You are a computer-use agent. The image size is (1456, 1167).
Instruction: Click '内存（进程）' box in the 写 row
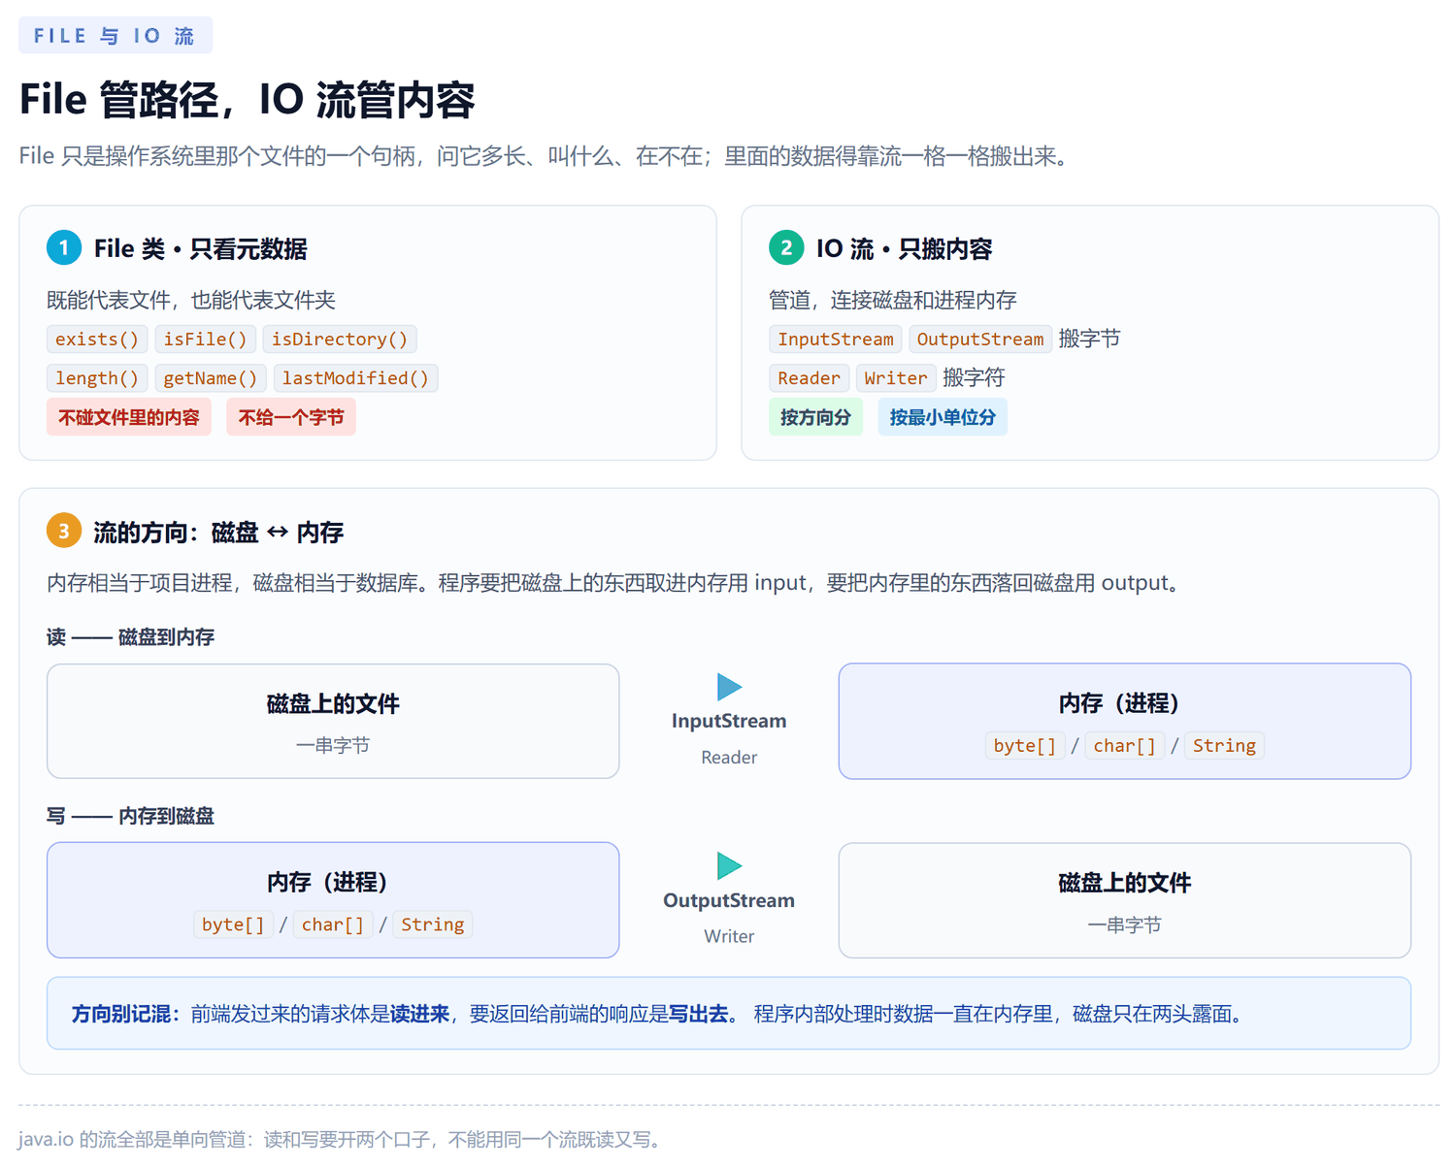(x=333, y=900)
